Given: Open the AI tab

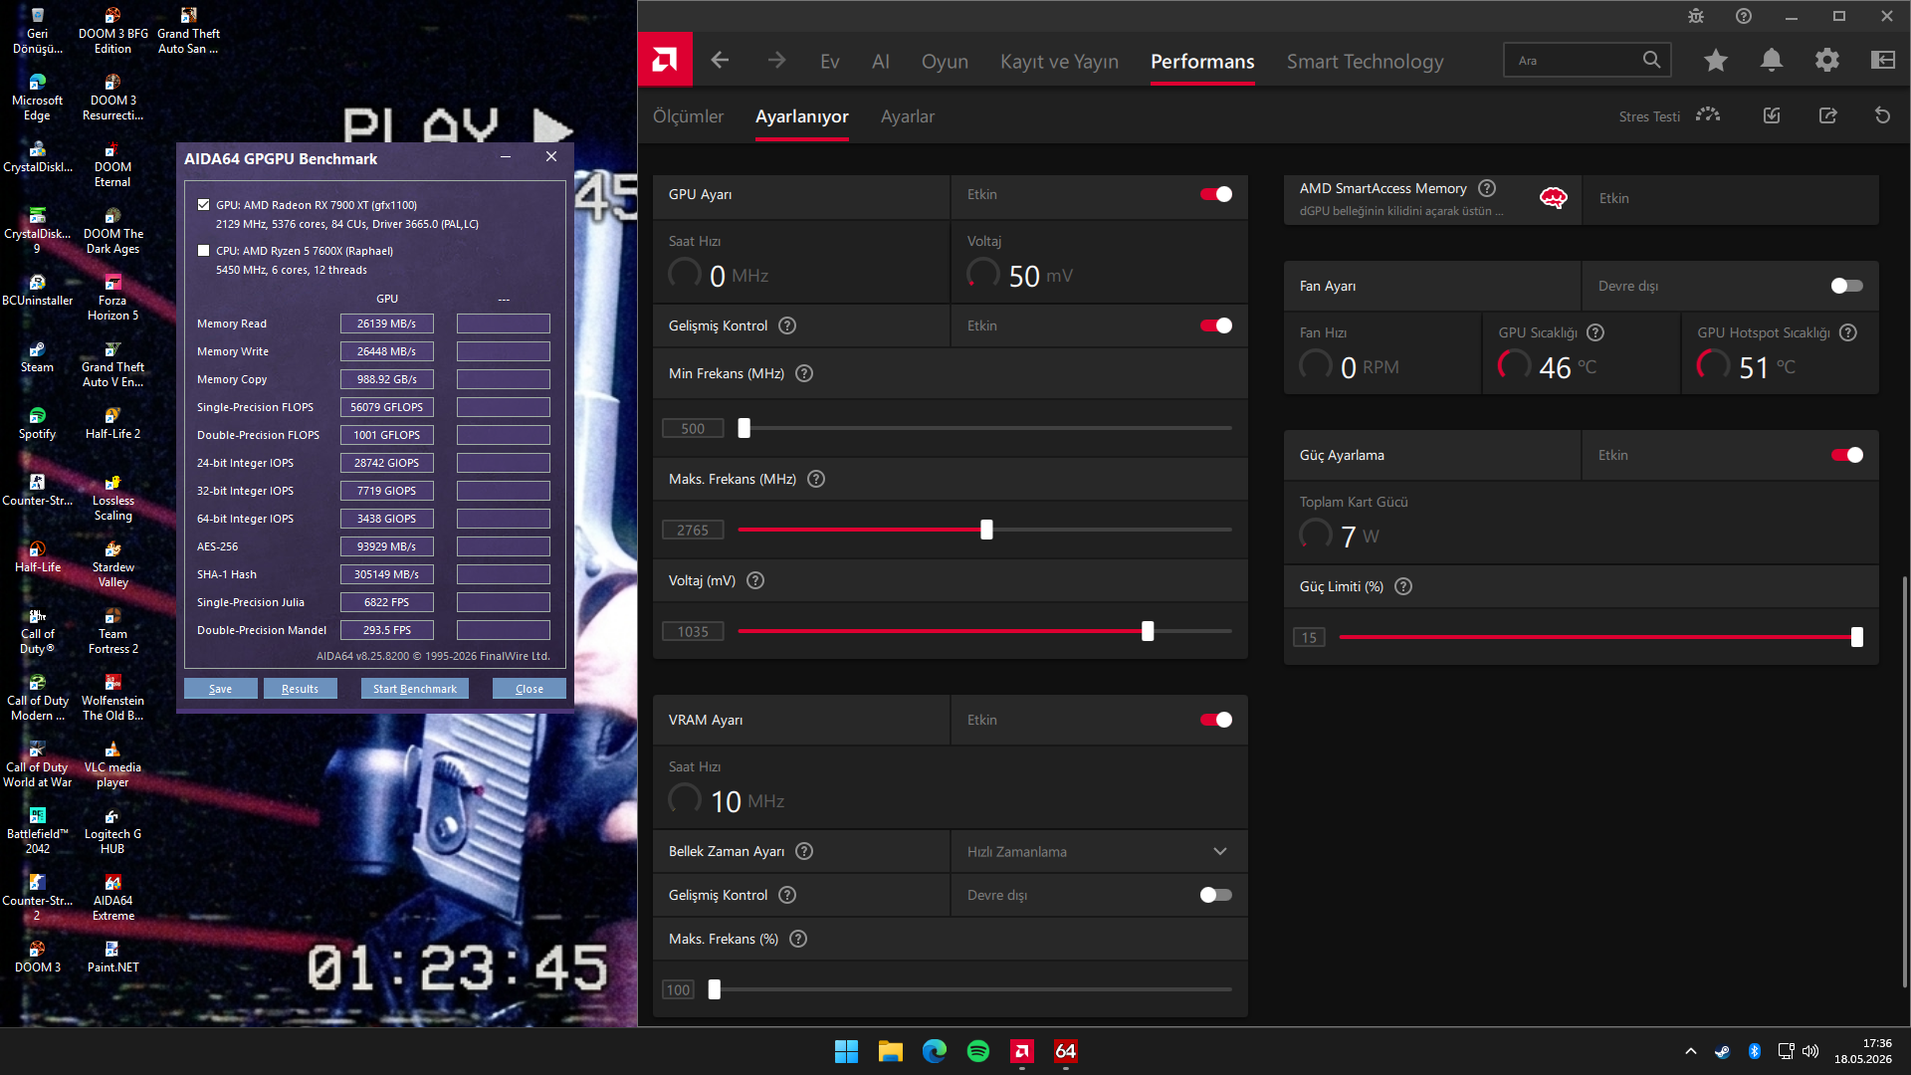Looking at the screenshot, I should pyautogui.click(x=881, y=61).
